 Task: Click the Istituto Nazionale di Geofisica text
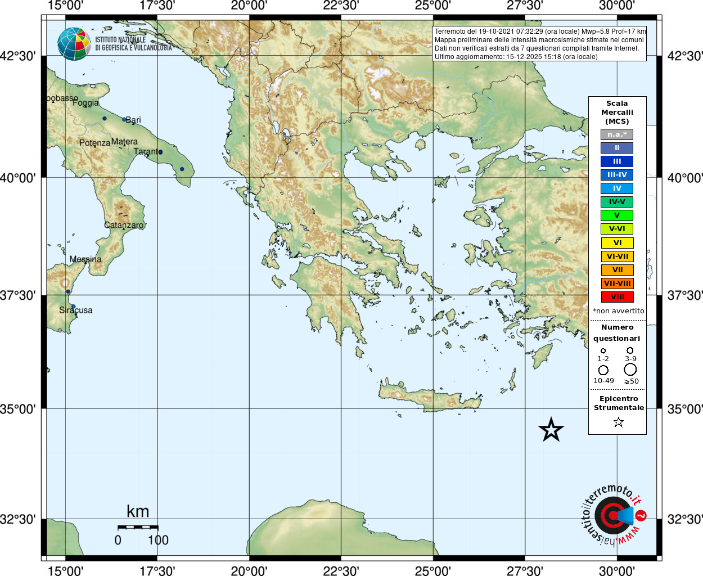[133, 44]
